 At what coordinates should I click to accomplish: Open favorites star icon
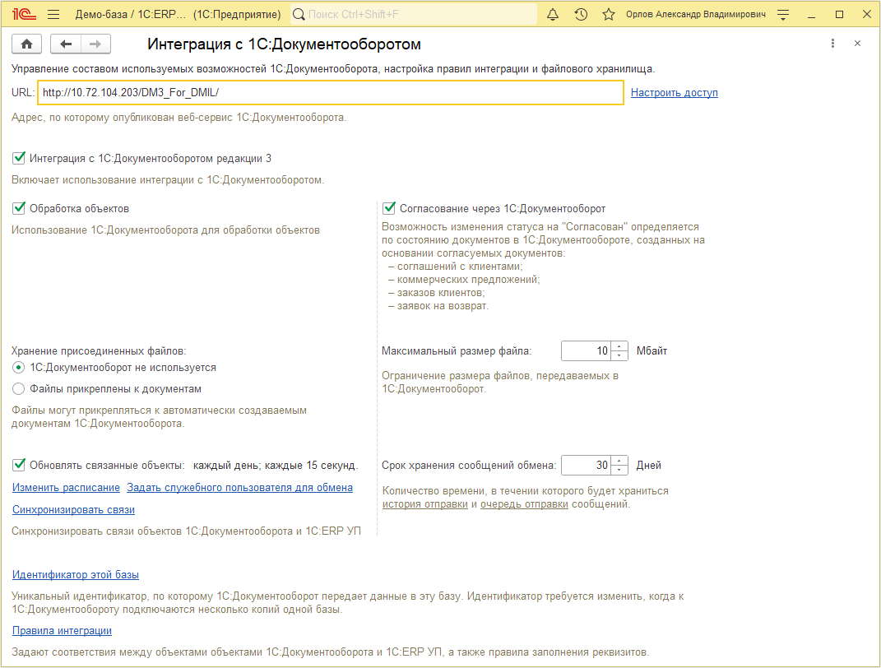point(609,15)
